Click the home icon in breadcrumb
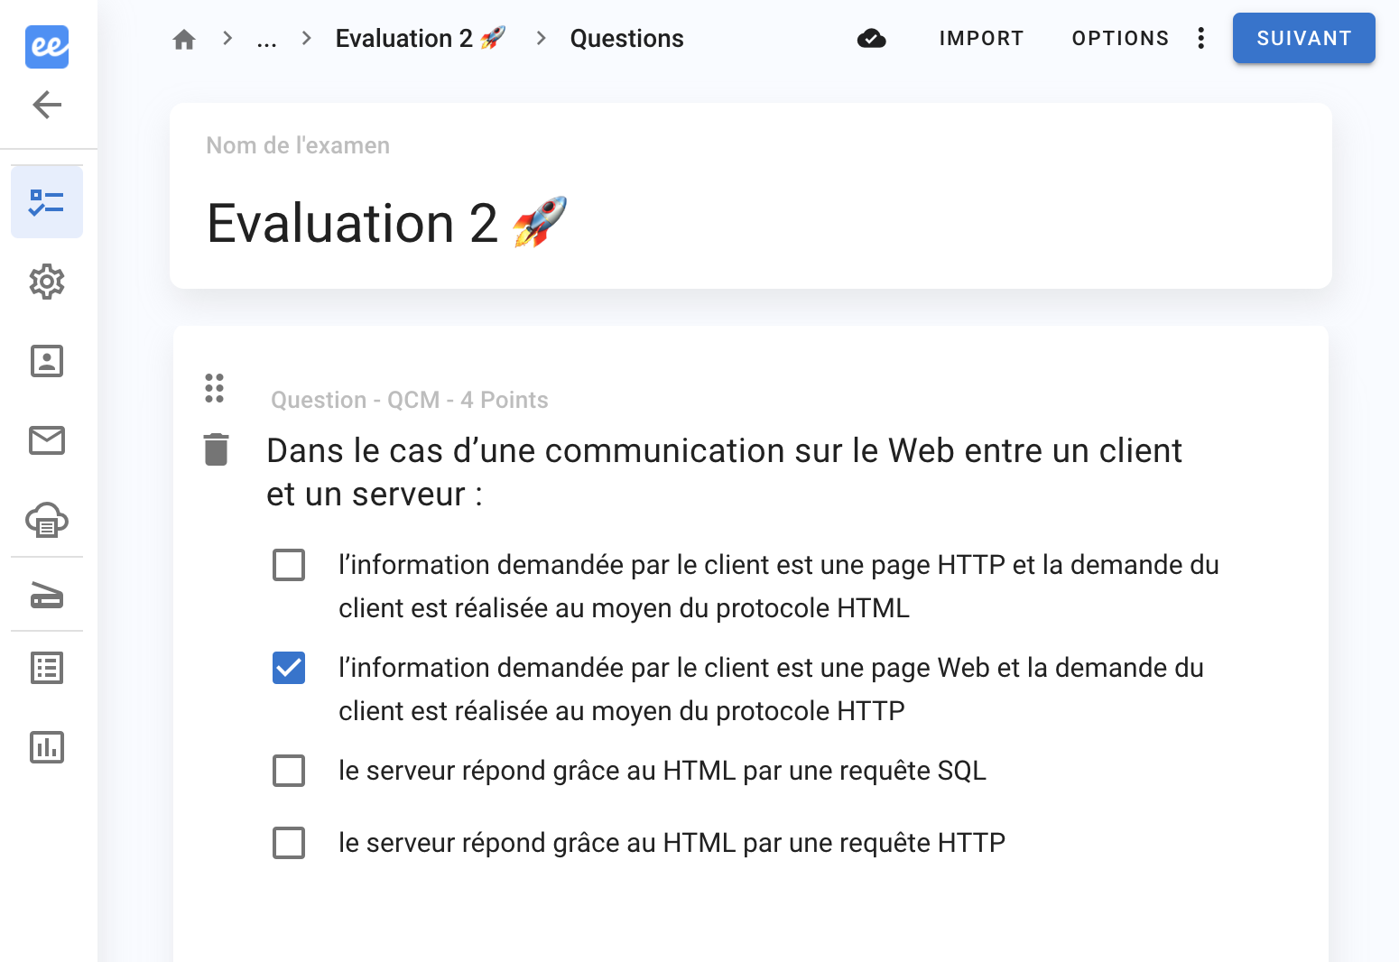Screen dimensions: 1399x962 [x=184, y=39]
